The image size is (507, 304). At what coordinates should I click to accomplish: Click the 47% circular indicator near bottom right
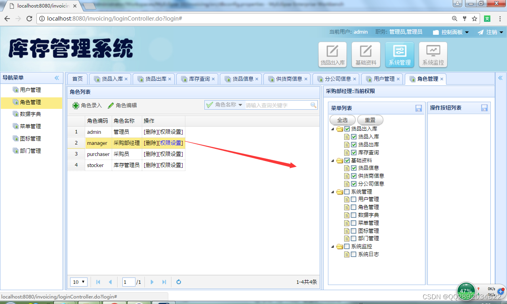click(x=466, y=291)
